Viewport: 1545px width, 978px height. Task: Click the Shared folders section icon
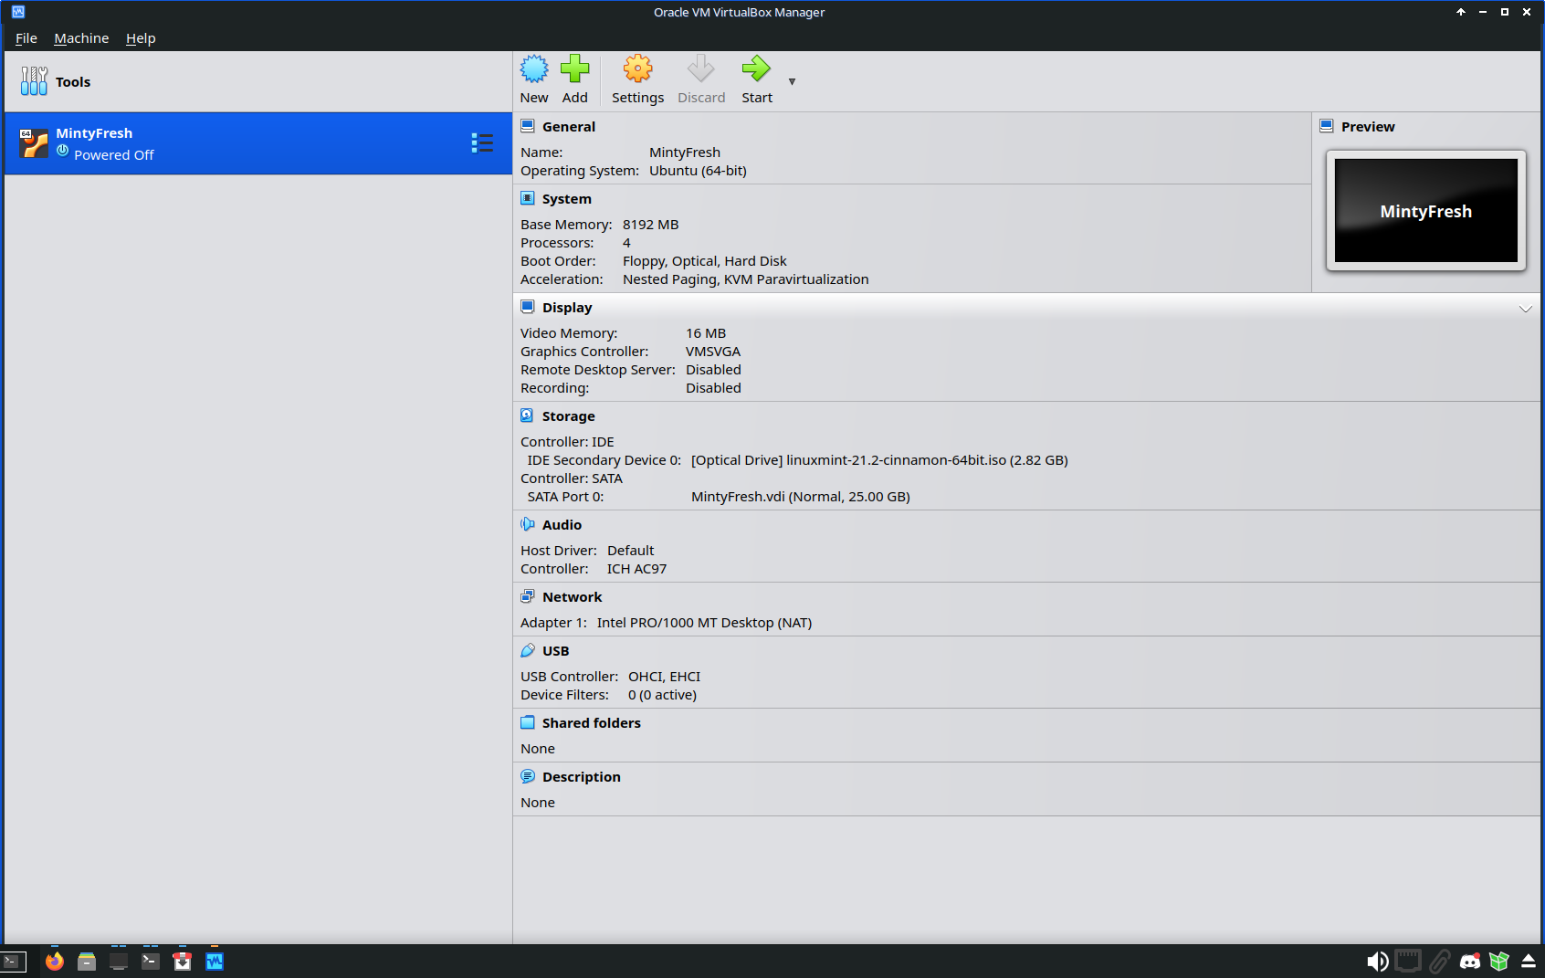click(x=528, y=722)
